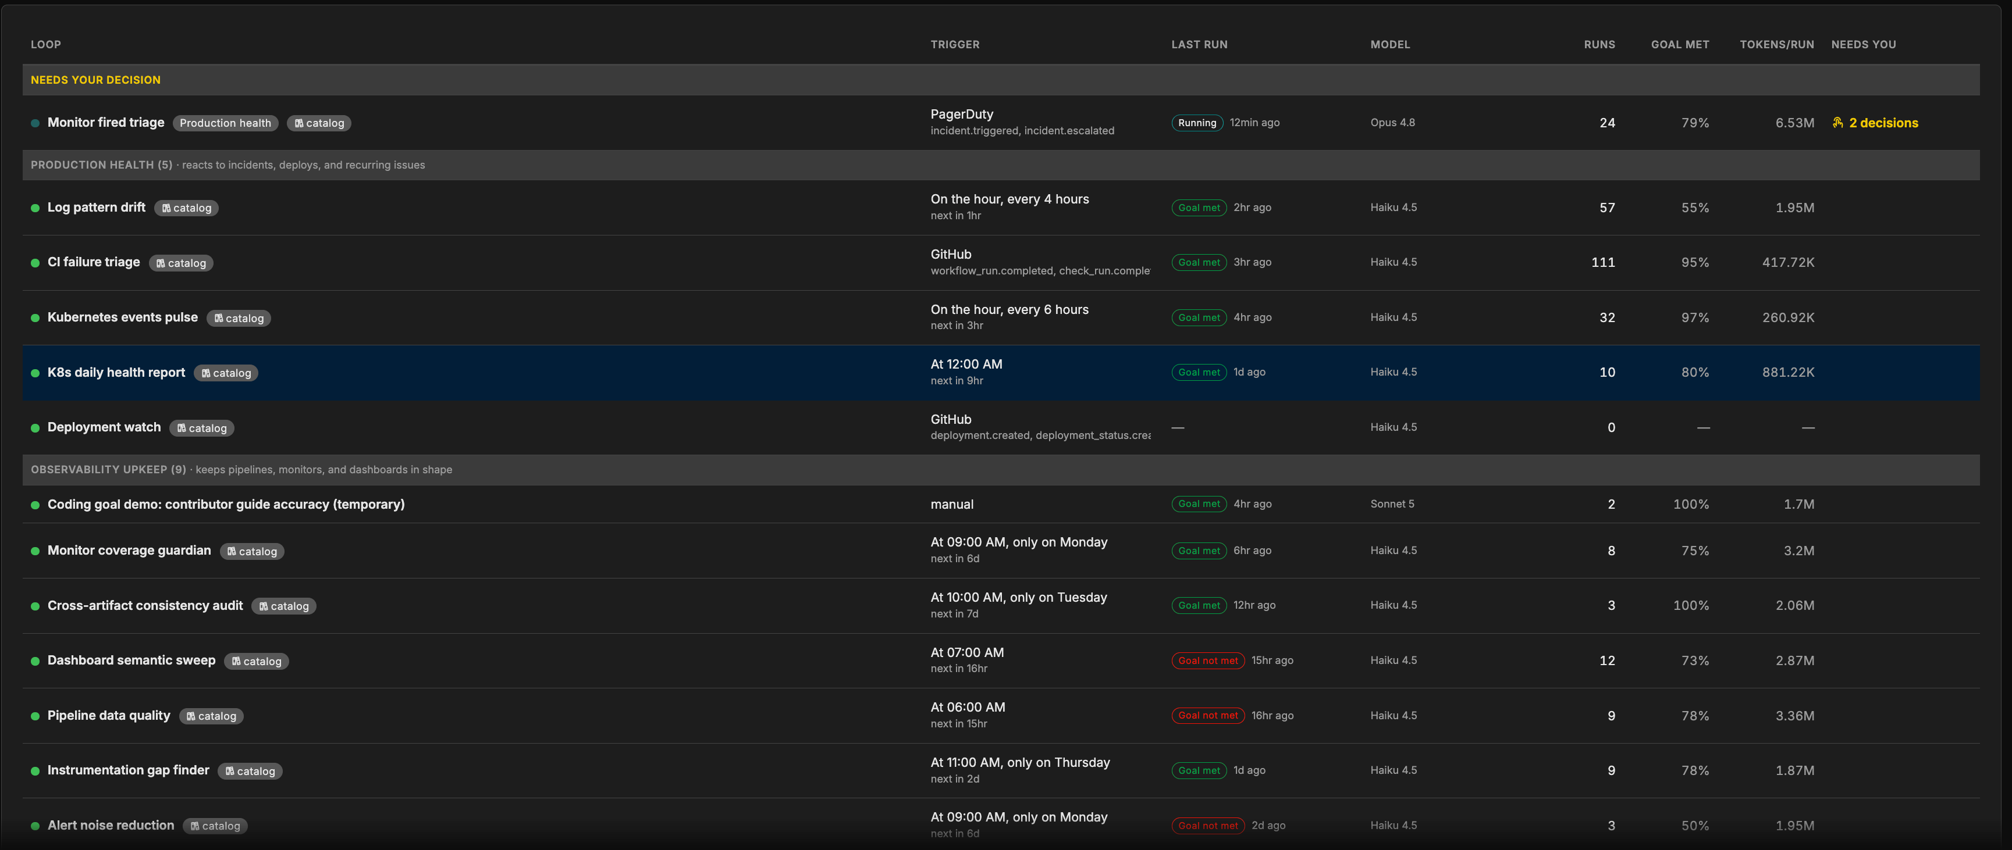Sort by the Last Run column header
Screen dimensions: 2012x850
(1199, 45)
